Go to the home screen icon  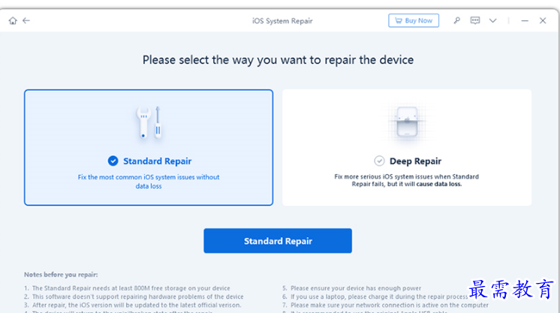coord(13,21)
